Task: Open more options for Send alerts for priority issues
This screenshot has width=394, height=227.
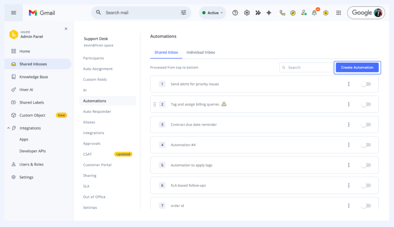Action: tap(349, 84)
